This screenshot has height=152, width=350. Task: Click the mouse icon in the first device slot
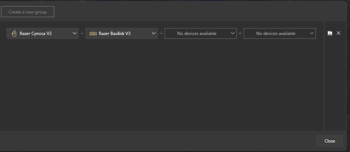[14, 34]
